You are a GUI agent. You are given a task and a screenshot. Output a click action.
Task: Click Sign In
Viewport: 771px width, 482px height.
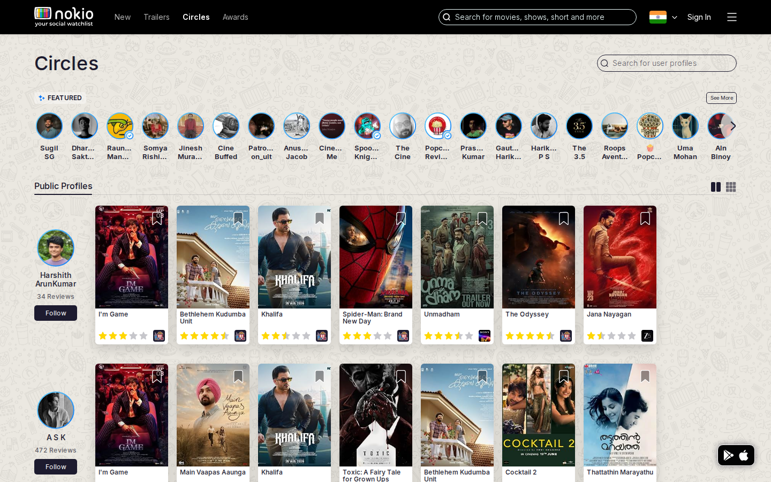pyautogui.click(x=699, y=17)
